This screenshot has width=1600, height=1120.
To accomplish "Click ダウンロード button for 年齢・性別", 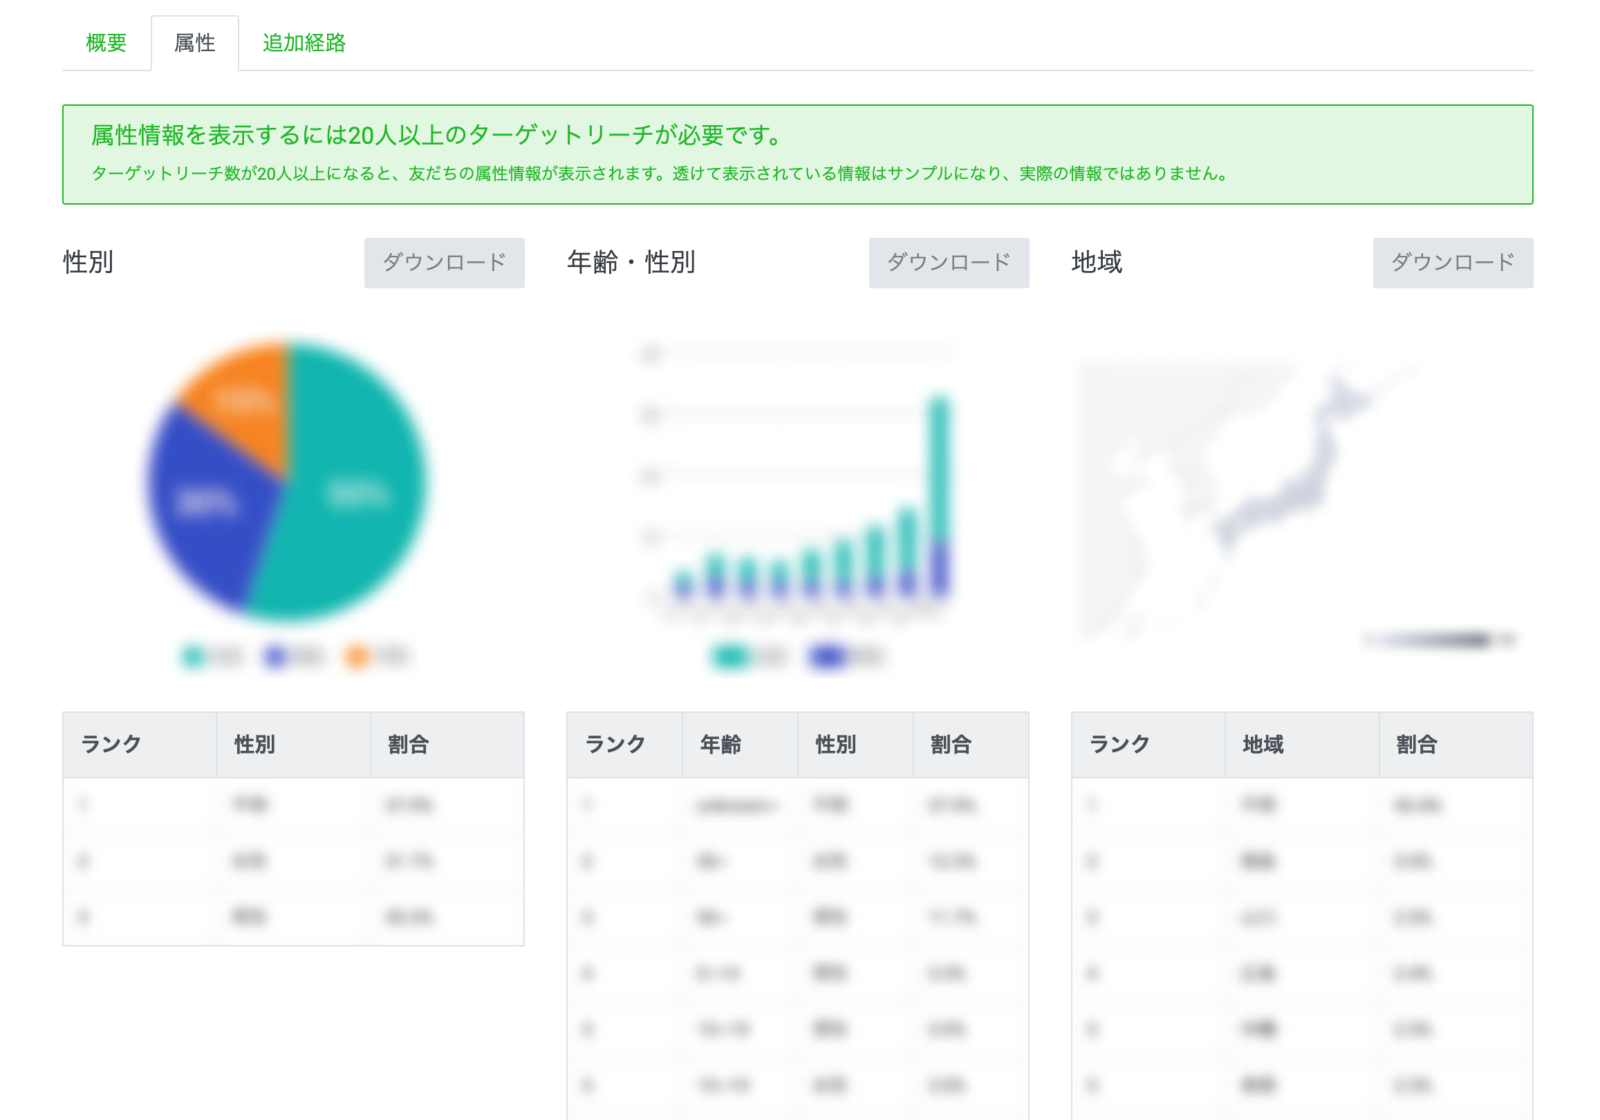I will click(949, 263).
